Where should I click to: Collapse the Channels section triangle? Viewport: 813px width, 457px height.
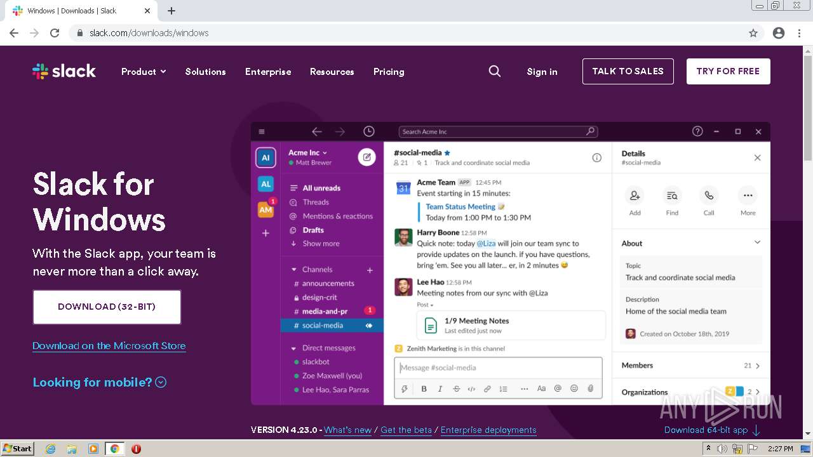click(x=293, y=270)
